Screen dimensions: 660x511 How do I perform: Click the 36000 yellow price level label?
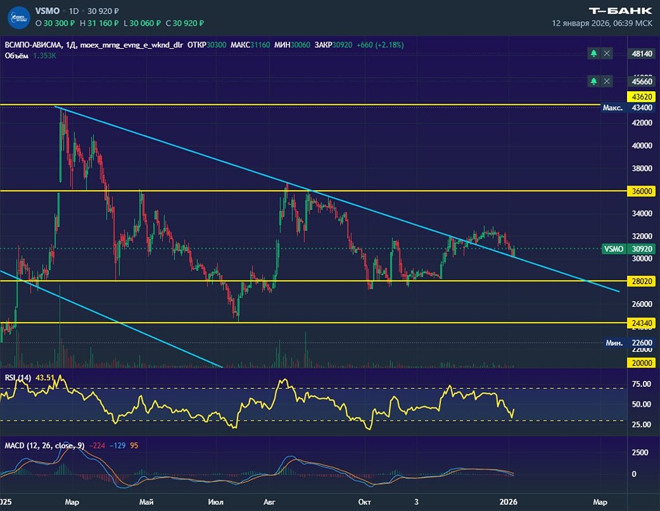point(642,191)
